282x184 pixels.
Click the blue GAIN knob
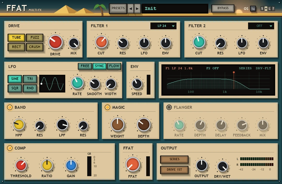click(x=71, y=165)
